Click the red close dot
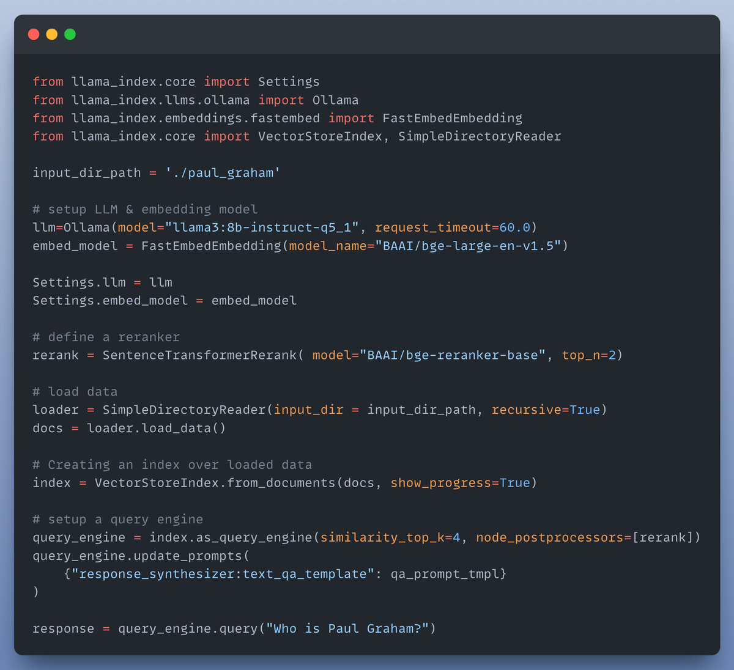This screenshot has width=734, height=670. coord(34,34)
